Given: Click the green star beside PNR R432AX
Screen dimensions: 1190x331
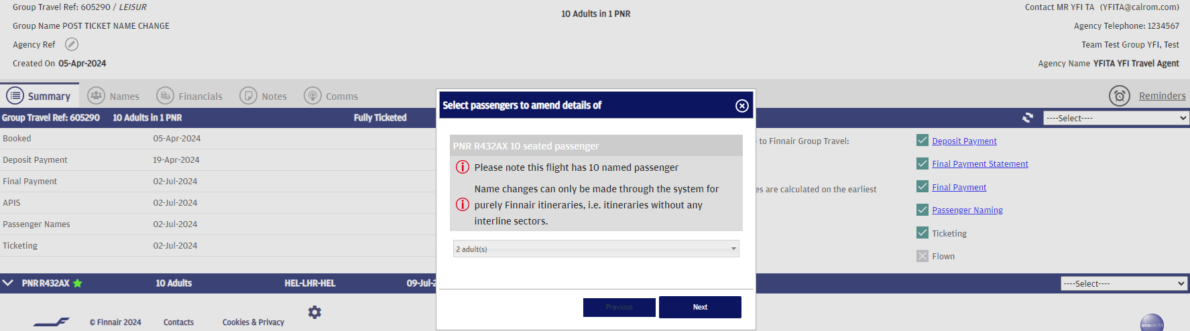Looking at the screenshot, I should point(78,283).
